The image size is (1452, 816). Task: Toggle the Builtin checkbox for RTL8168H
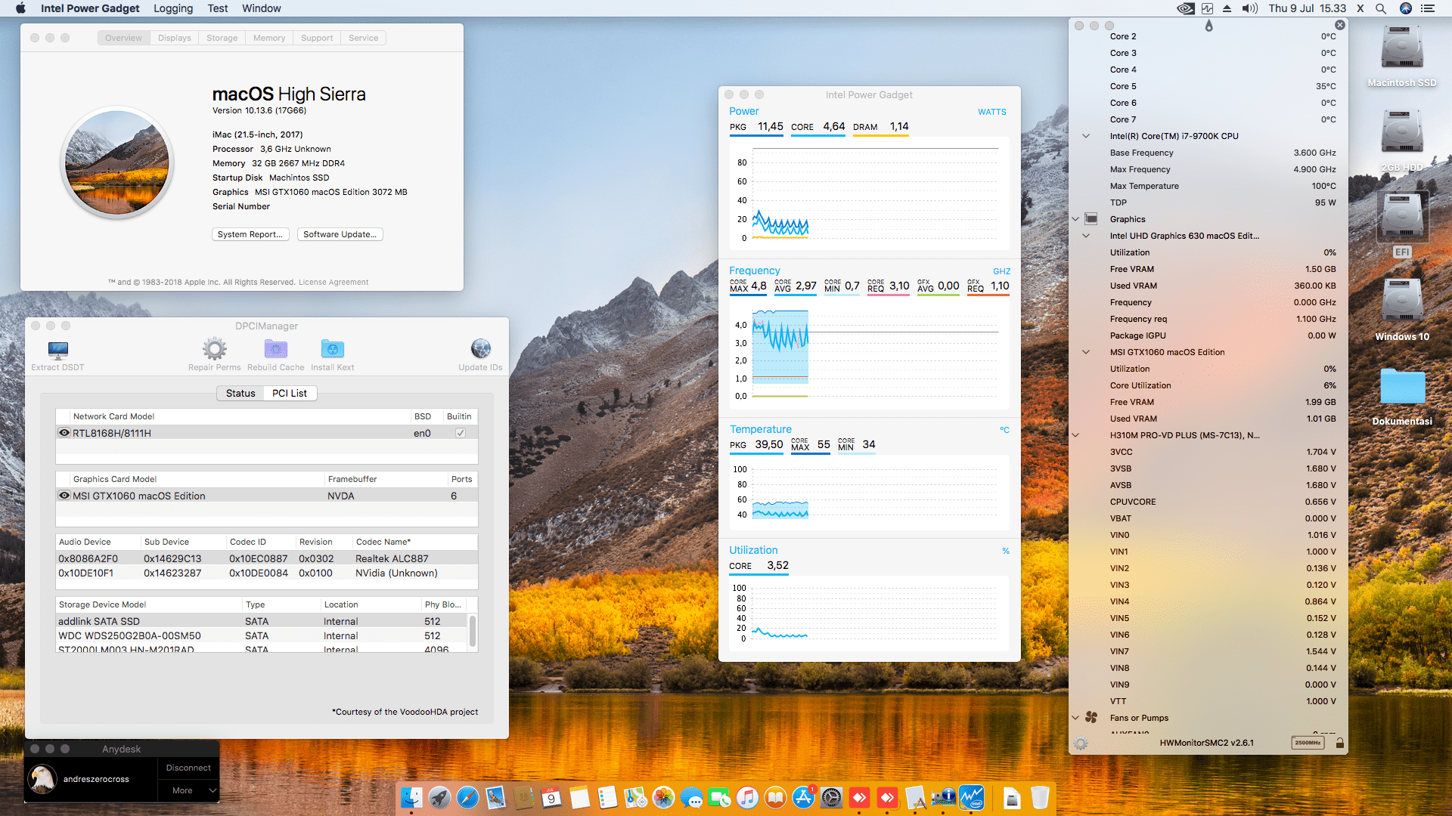point(460,432)
